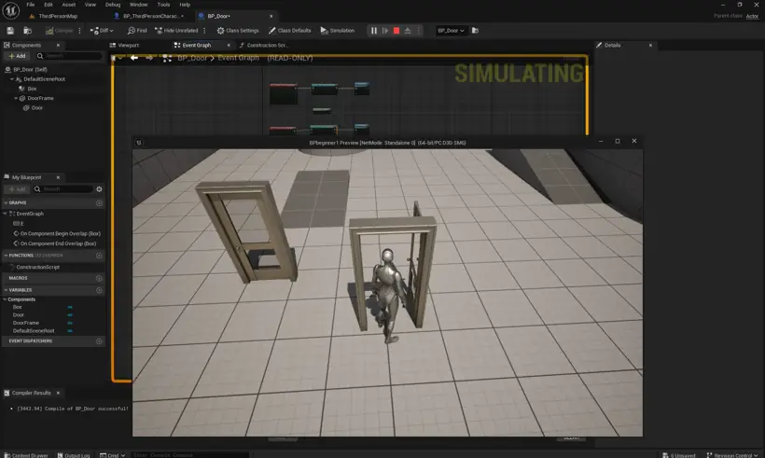Click the Compile blueprint button

(x=59, y=31)
